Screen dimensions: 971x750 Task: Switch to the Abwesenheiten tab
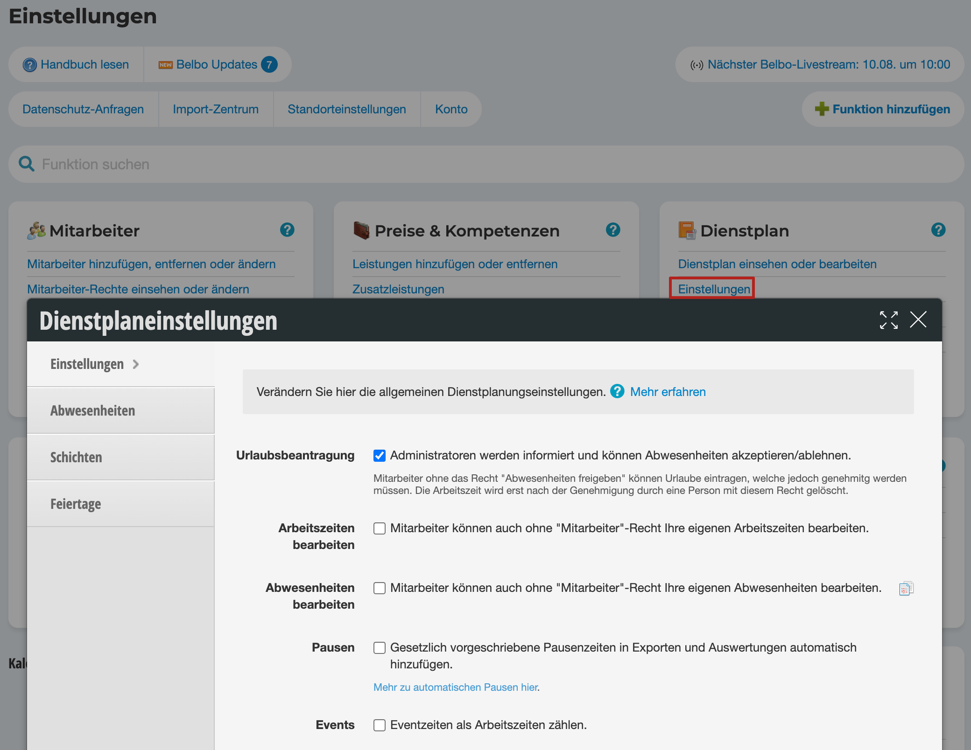[121, 411]
